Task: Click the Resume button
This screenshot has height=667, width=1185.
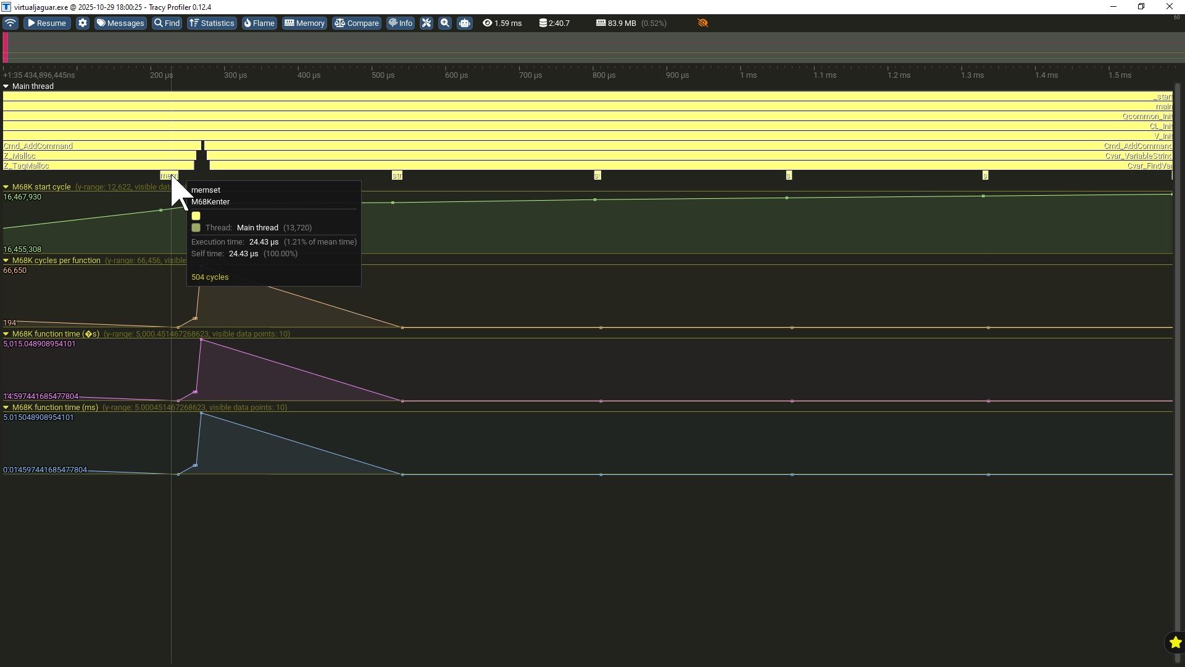Action: coord(47,23)
